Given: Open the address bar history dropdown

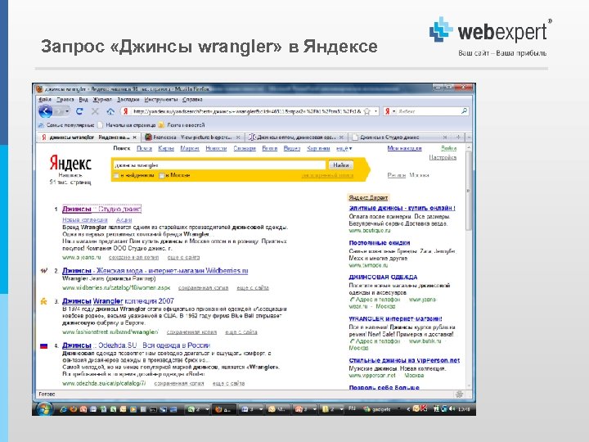Looking at the screenshot, I should pos(376,111).
